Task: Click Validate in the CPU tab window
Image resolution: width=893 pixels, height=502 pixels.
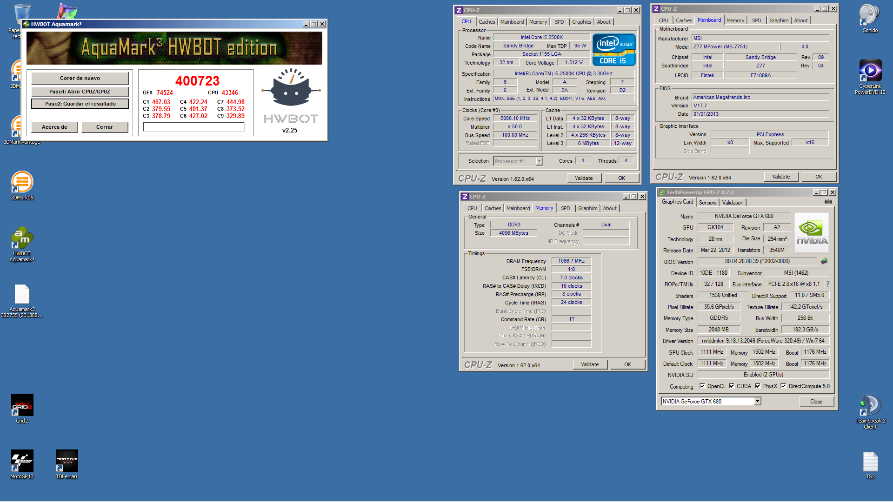Action: pyautogui.click(x=584, y=178)
